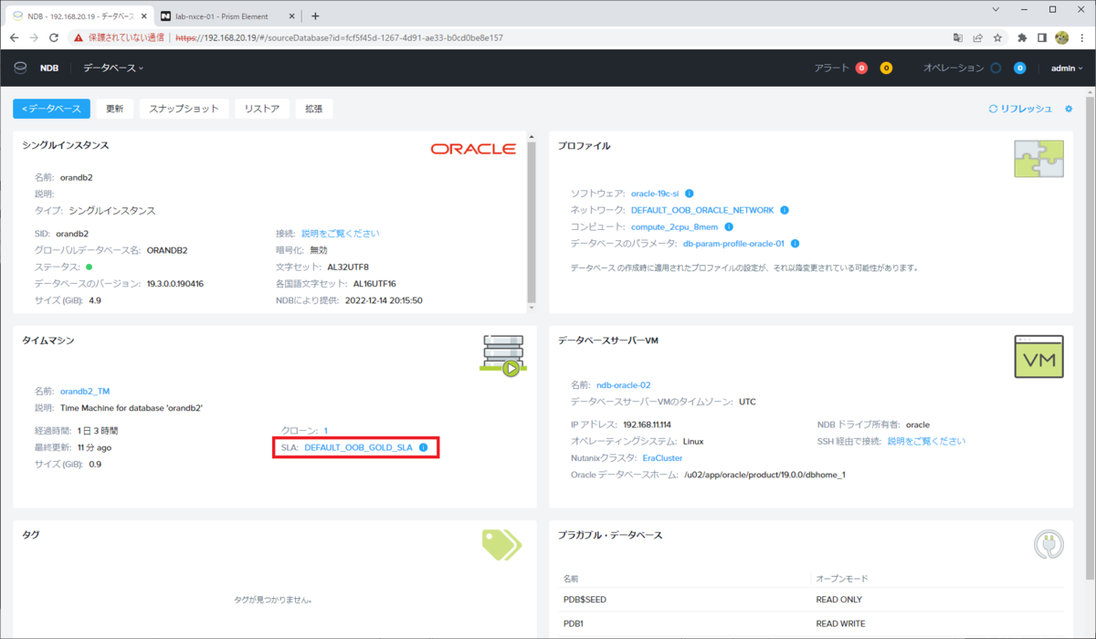Toggle the browser side panel icon
The height and width of the screenshot is (639, 1096).
1042,38
